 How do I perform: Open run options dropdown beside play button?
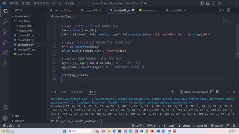click(x=223, y=10)
